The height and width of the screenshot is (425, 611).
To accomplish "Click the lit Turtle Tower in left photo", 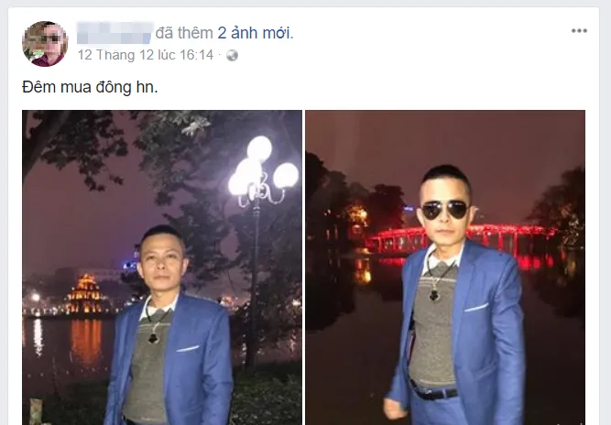I will 85,294.
